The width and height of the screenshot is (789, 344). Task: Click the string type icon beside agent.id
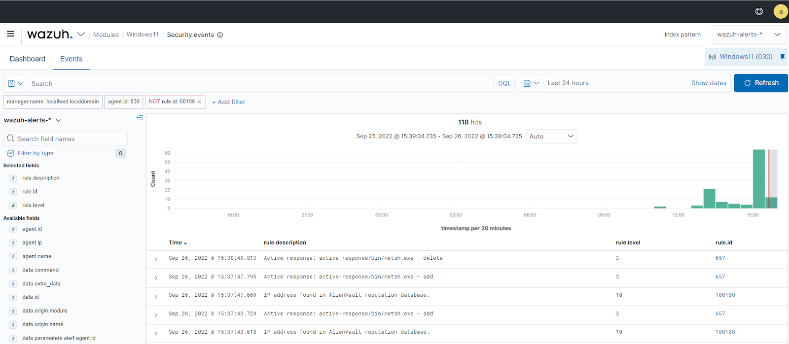13,229
